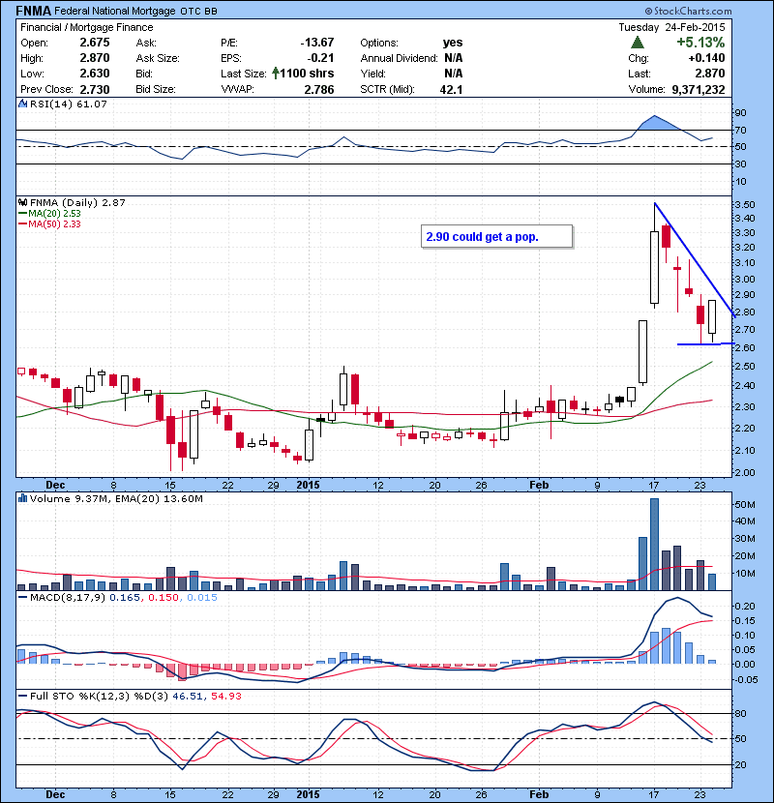Screen dimensions: 774x803
Task: Click the Options value yes
Action: click(x=453, y=43)
